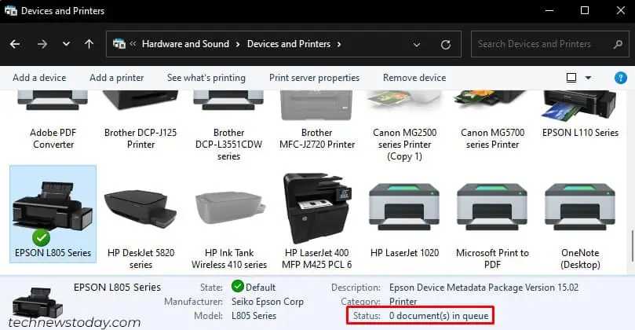Click Hardware and Sound breadcrumb

[185, 44]
